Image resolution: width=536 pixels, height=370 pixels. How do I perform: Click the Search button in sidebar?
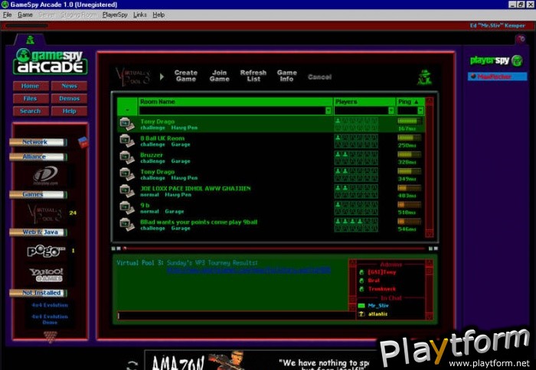31,112
